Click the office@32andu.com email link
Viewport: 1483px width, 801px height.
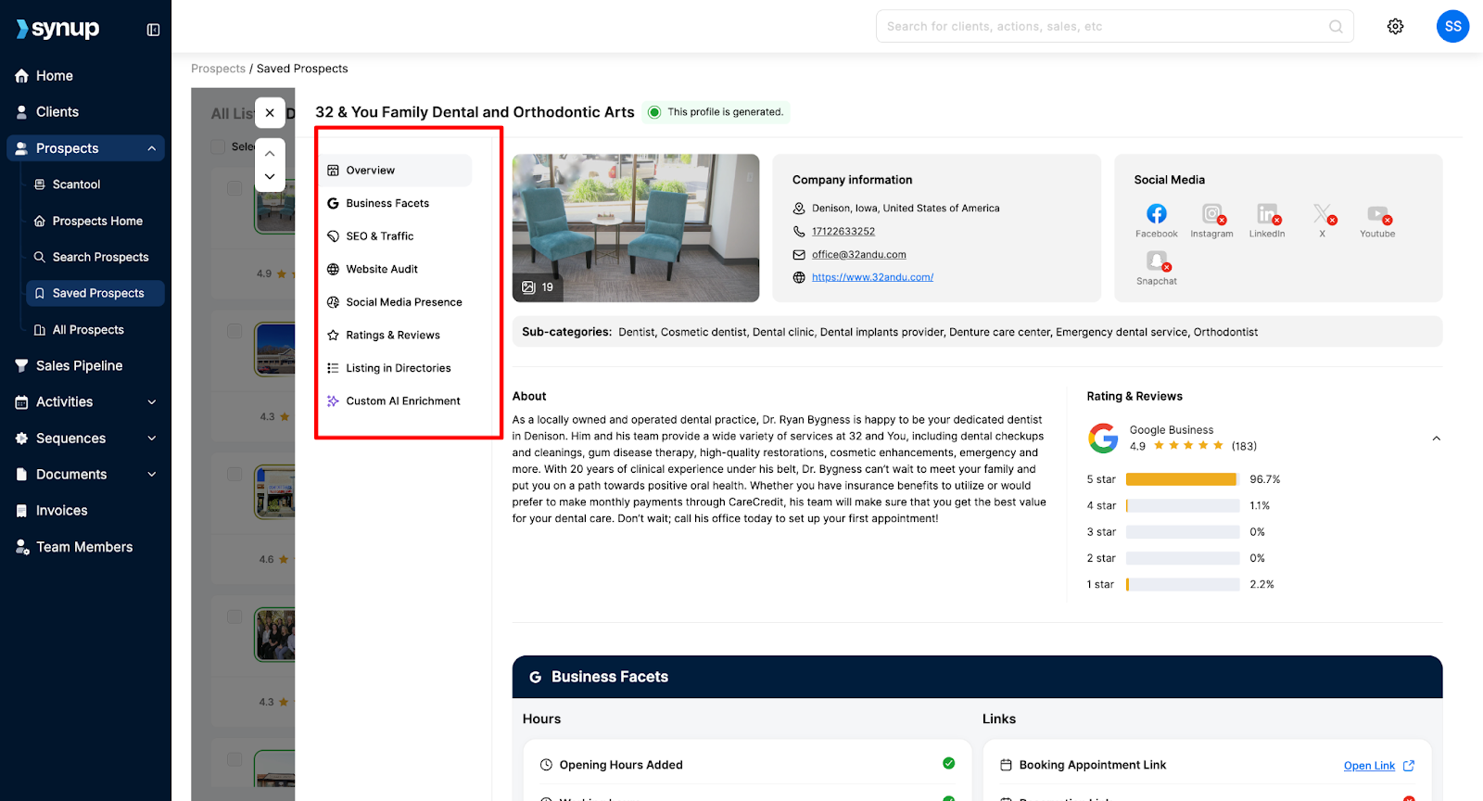[x=859, y=255]
